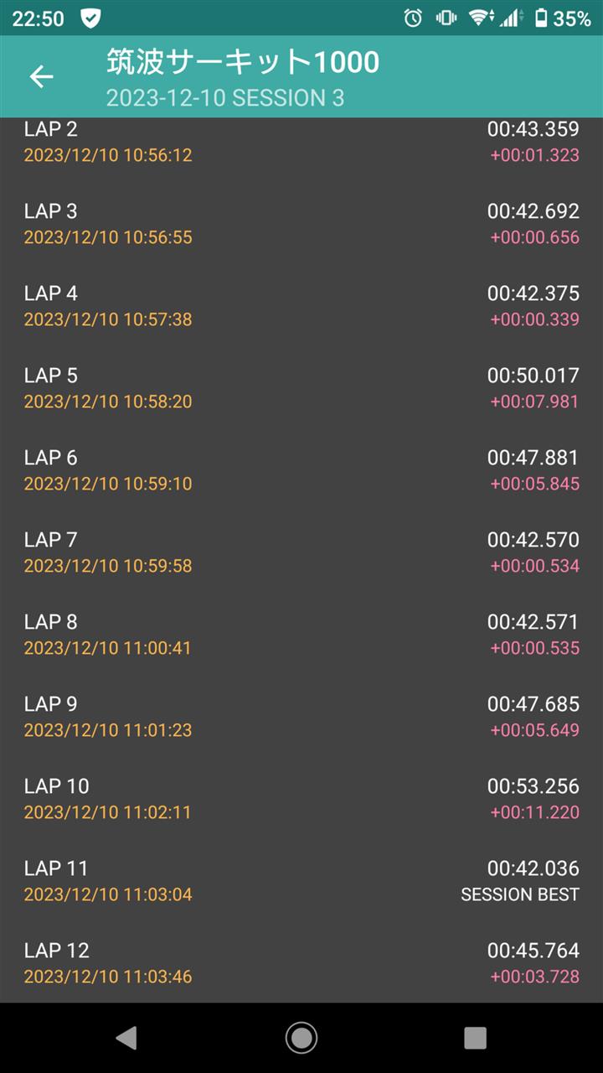Viewport: 603px width, 1073px height.
Task: Tap the battery icon showing 35%
Action: (x=541, y=18)
